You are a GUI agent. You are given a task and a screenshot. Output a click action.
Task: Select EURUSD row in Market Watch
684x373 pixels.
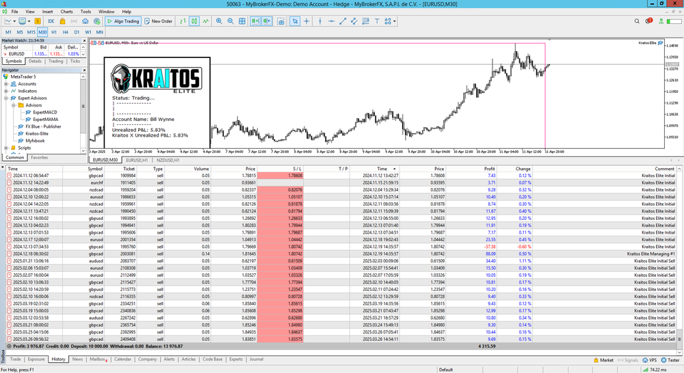tap(43, 54)
